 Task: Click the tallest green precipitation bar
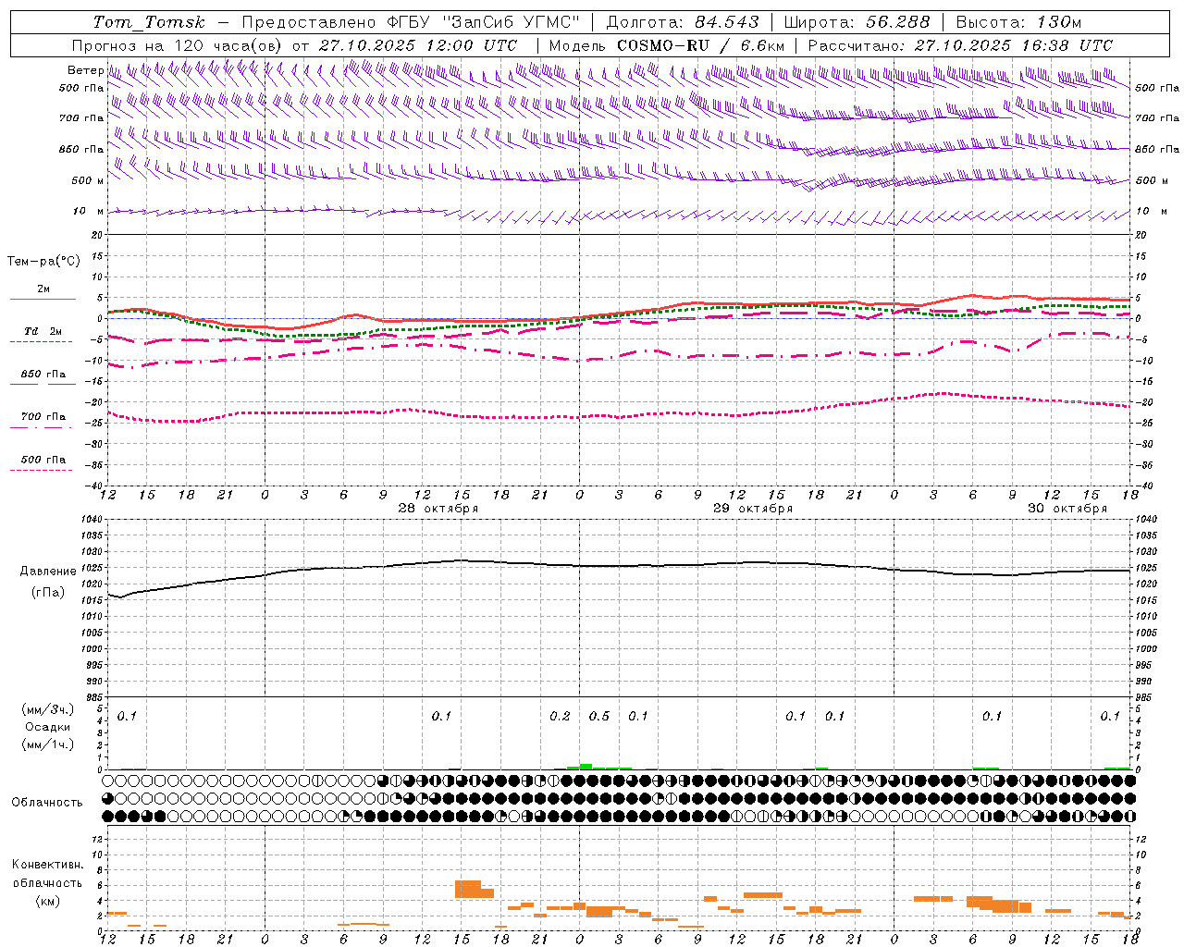coord(586,767)
